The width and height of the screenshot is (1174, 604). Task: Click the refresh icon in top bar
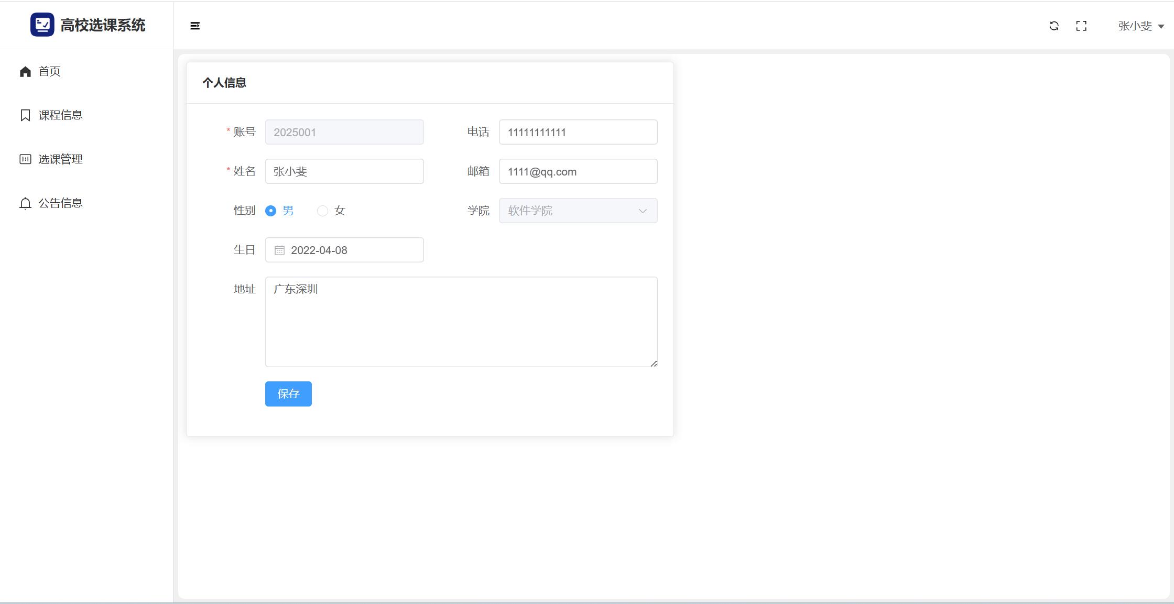[1054, 26]
